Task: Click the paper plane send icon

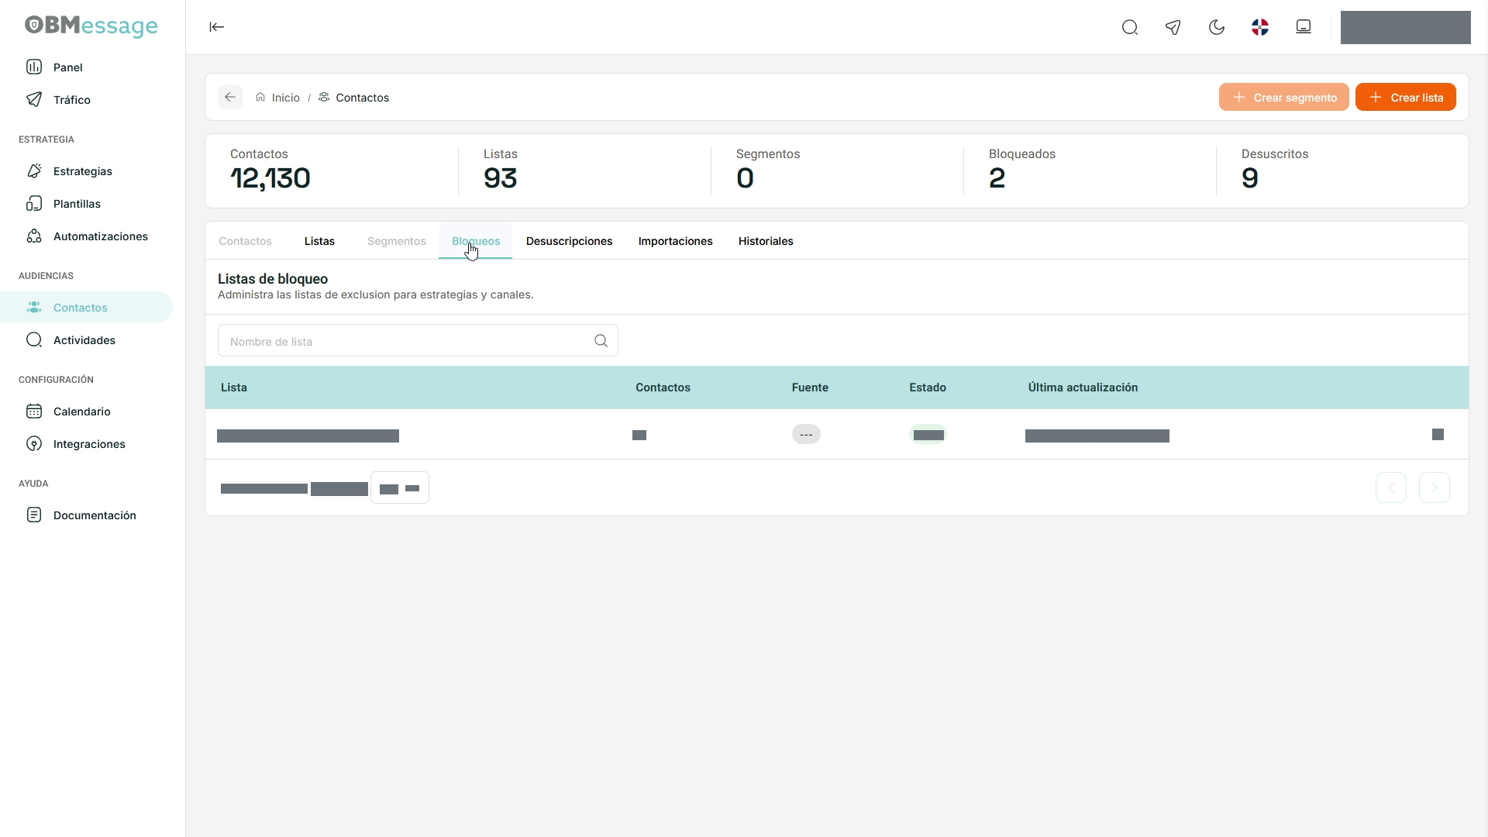Action: [x=1173, y=28]
